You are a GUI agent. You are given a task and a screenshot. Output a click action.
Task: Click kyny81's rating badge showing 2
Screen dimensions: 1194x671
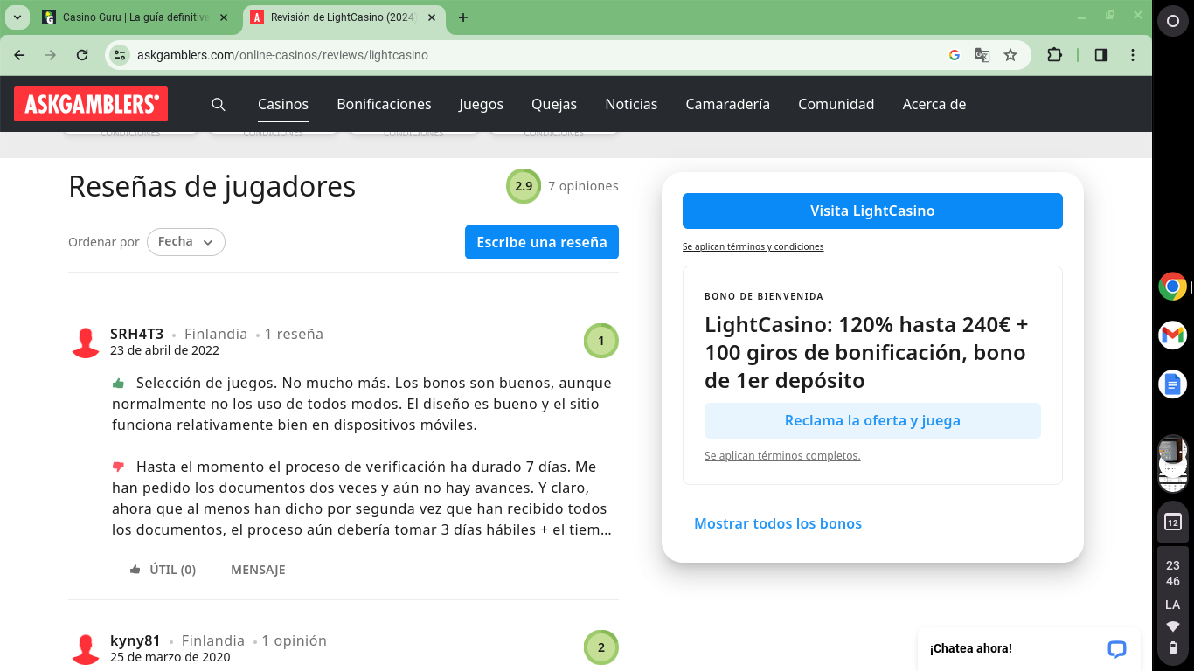tap(601, 647)
